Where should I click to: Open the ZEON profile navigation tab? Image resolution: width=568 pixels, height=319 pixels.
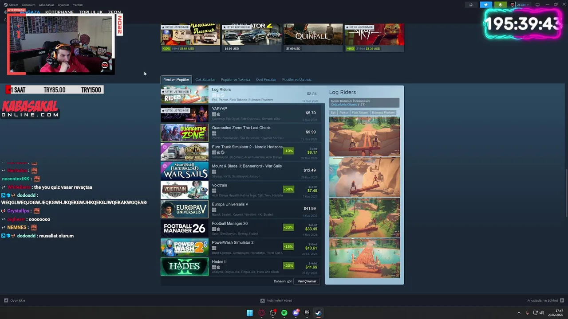[x=114, y=12]
